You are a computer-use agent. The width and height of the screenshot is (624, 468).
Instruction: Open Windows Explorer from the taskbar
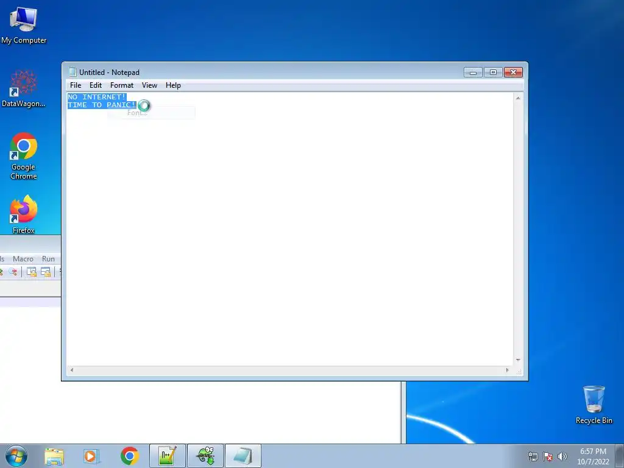click(54, 456)
